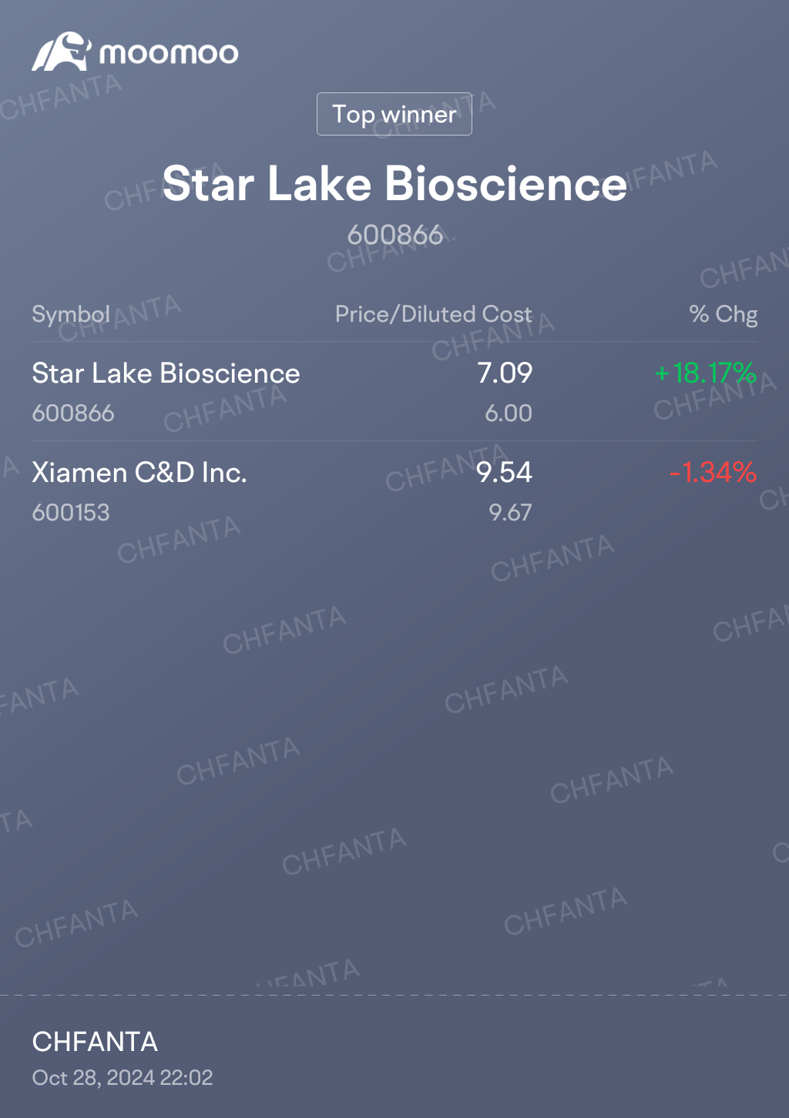This screenshot has height=1118, width=789.
Task: Click the moomoo brand wordmark
Action: (x=169, y=53)
